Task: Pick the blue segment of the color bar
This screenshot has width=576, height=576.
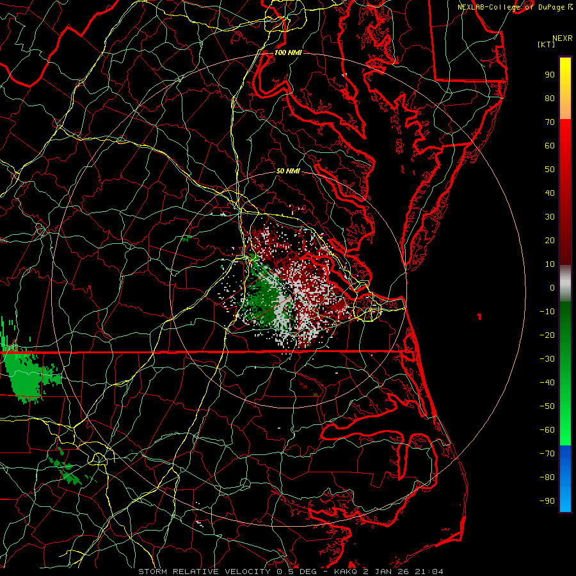Action: pos(565,478)
